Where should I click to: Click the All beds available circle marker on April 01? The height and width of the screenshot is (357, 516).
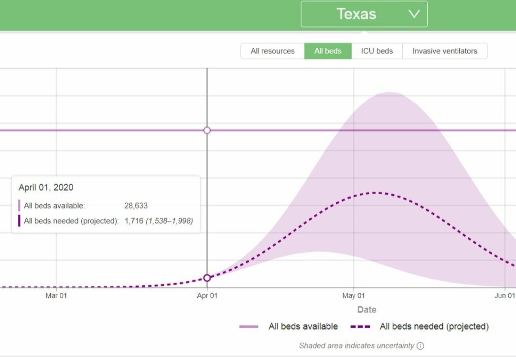[x=207, y=130]
